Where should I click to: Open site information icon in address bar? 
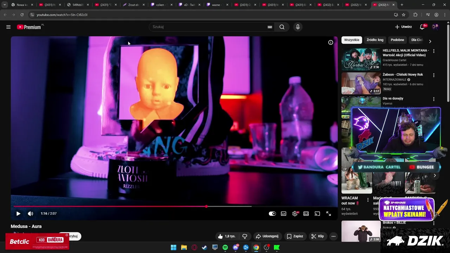32,15
